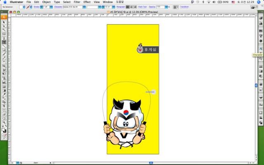
Task: Click the Stroke link in control bar
Action: click(37, 7)
